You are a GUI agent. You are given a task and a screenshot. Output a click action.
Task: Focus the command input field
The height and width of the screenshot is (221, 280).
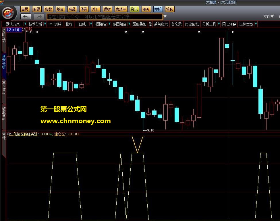105,17
